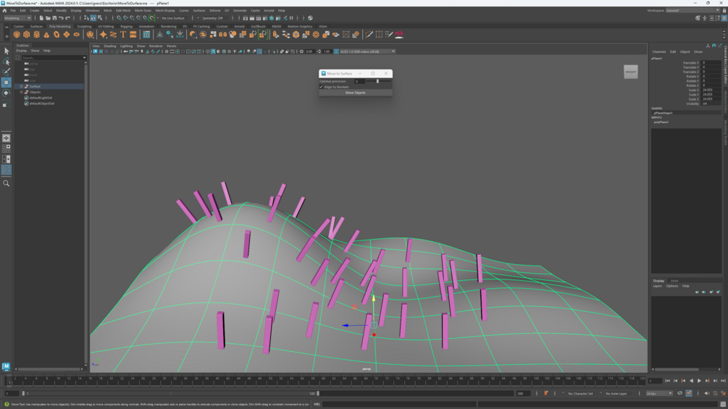This screenshot has height=409, width=728.
Task: Adjust the Optimal precision slider
Action: 377,81
